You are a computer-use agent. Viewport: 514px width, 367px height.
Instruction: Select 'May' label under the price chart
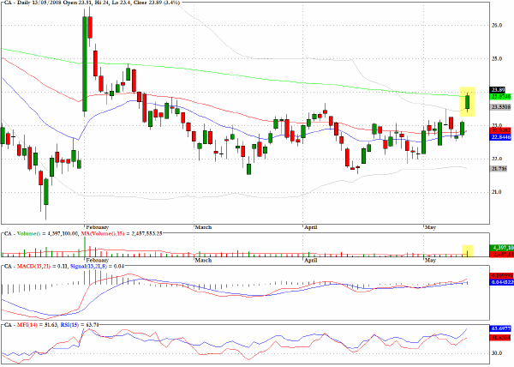(430, 227)
